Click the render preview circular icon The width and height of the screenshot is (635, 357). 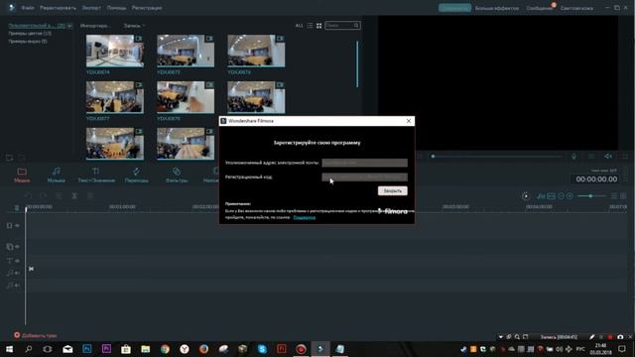[x=526, y=196]
